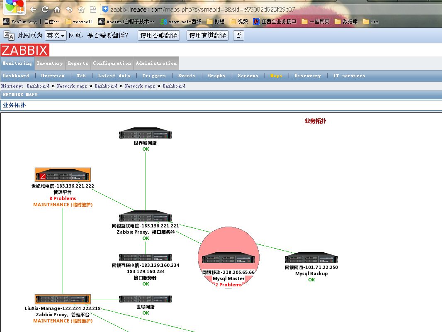
Task: Open the 数据库 bookmark folder
Action: [346, 22]
